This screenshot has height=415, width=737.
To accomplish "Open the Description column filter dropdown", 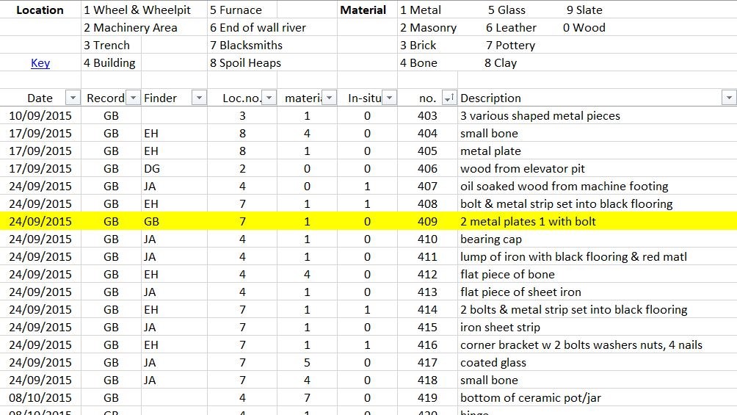I will [729, 98].
